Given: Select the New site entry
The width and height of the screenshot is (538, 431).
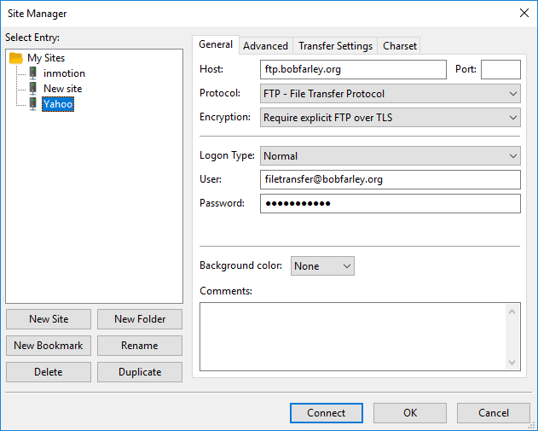Looking at the screenshot, I should pyautogui.click(x=62, y=89).
